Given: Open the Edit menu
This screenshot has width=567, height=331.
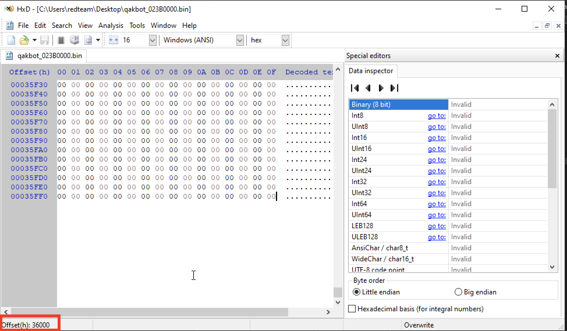Looking at the screenshot, I should tap(40, 26).
